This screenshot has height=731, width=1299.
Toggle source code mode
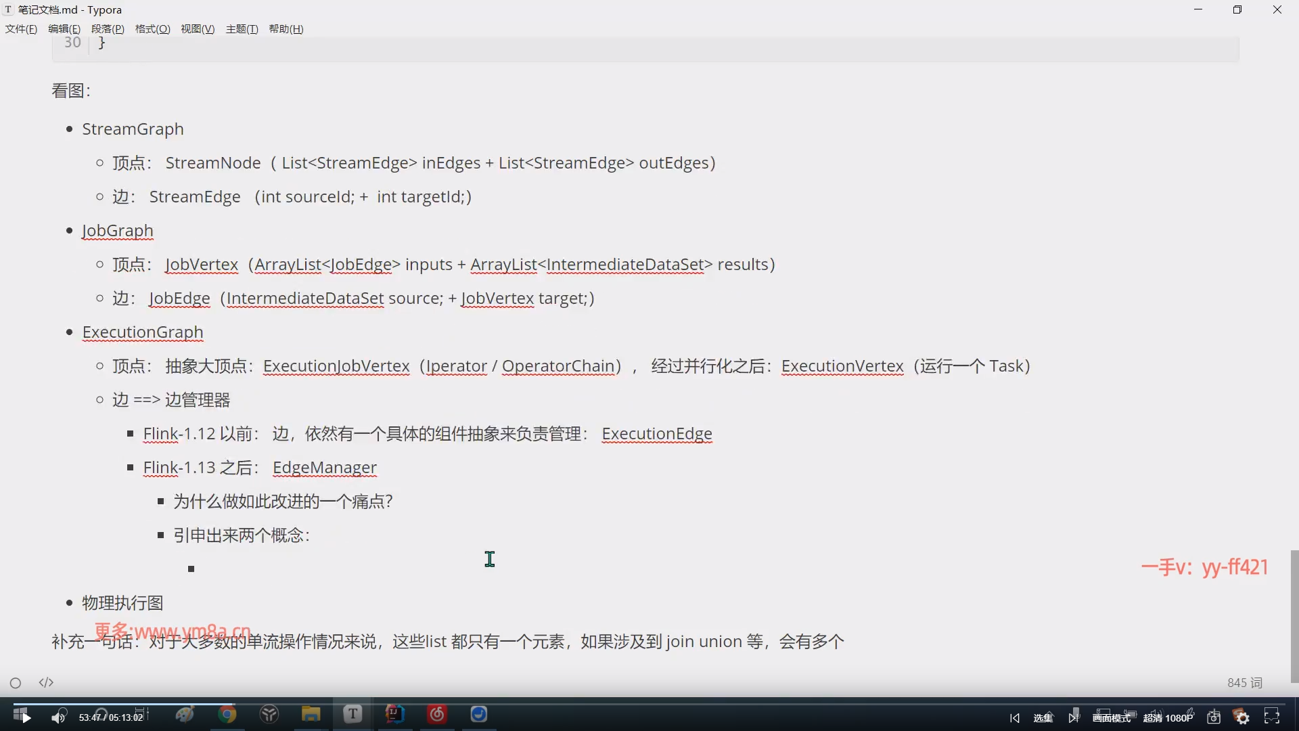pos(46,682)
